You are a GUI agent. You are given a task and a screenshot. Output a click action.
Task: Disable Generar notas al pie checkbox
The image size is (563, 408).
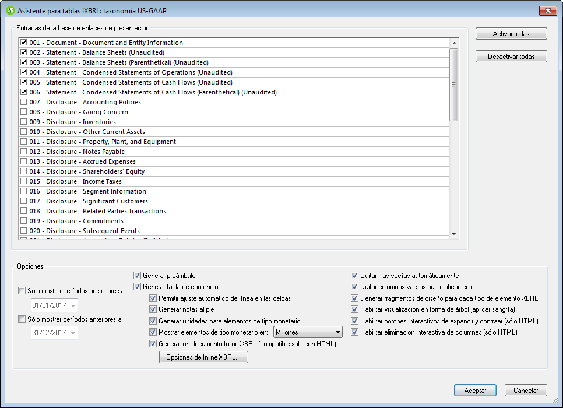[x=153, y=309]
